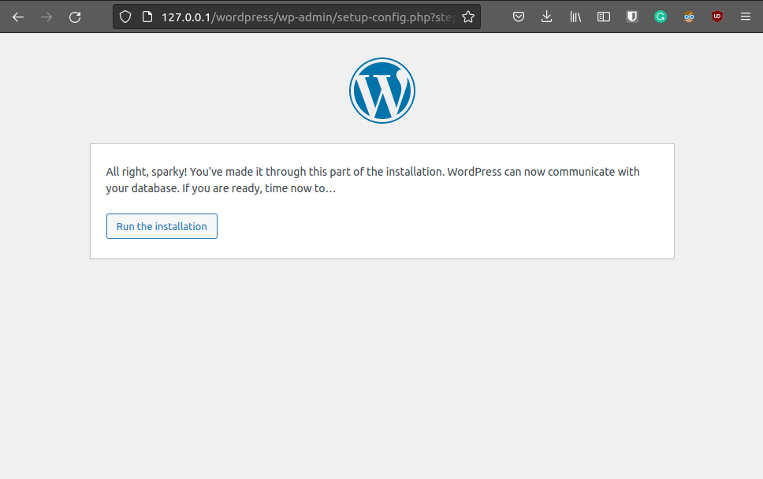Image resolution: width=763 pixels, height=479 pixels.
Task: Click the "All right, sparky!" message text
Action: click(x=373, y=180)
